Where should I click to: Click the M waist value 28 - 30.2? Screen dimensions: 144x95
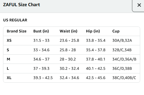click(x=68, y=59)
